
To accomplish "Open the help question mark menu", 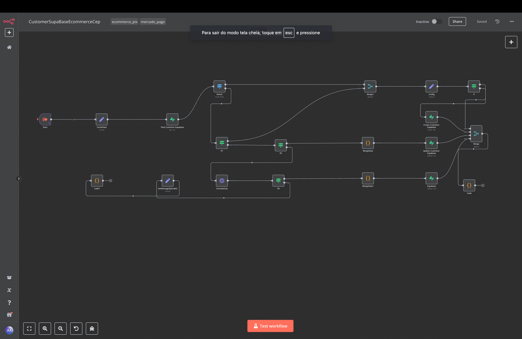I will (x=9, y=302).
